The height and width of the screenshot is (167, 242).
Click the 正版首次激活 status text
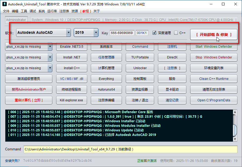click(147, 161)
